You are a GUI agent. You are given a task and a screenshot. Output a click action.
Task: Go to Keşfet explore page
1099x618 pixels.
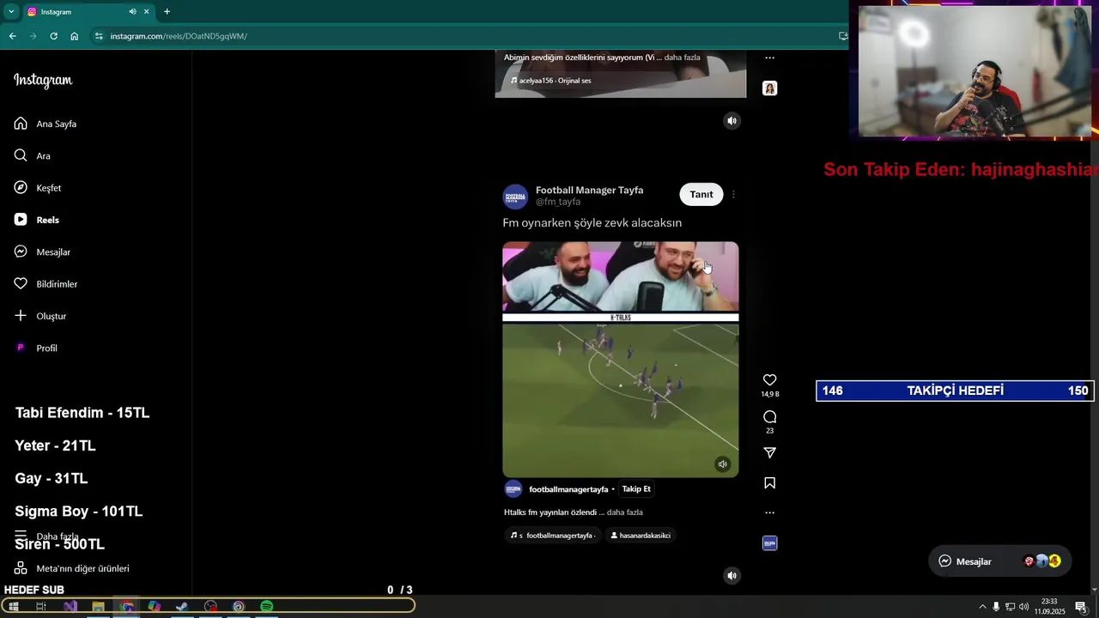[38, 188]
